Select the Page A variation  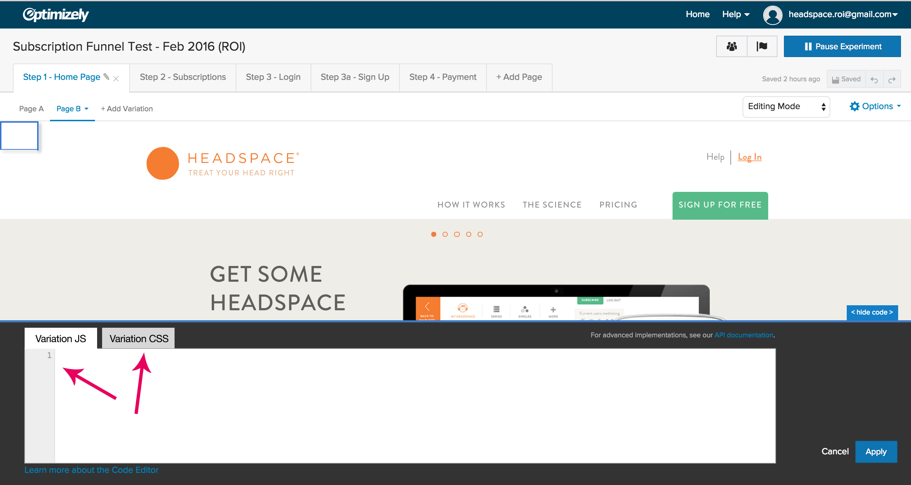tap(31, 109)
